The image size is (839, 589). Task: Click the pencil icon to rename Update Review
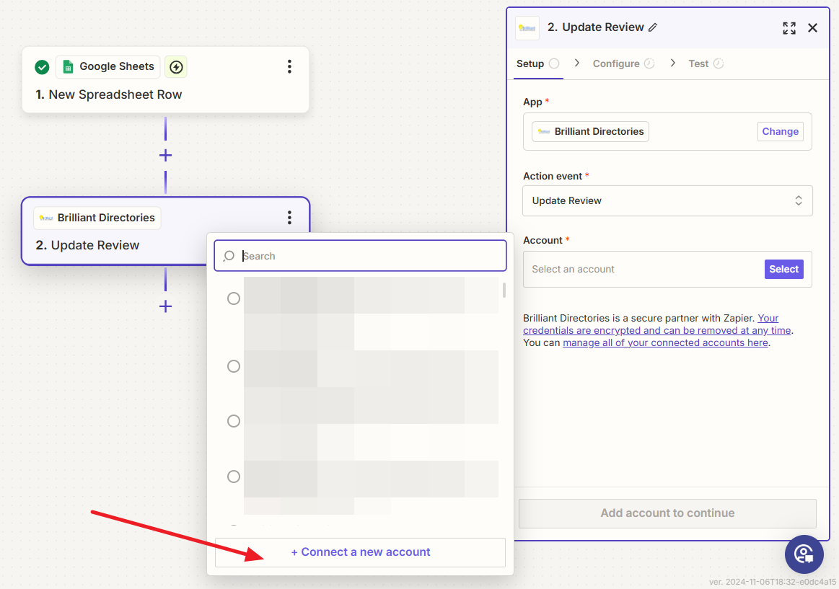(x=653, y=27)
